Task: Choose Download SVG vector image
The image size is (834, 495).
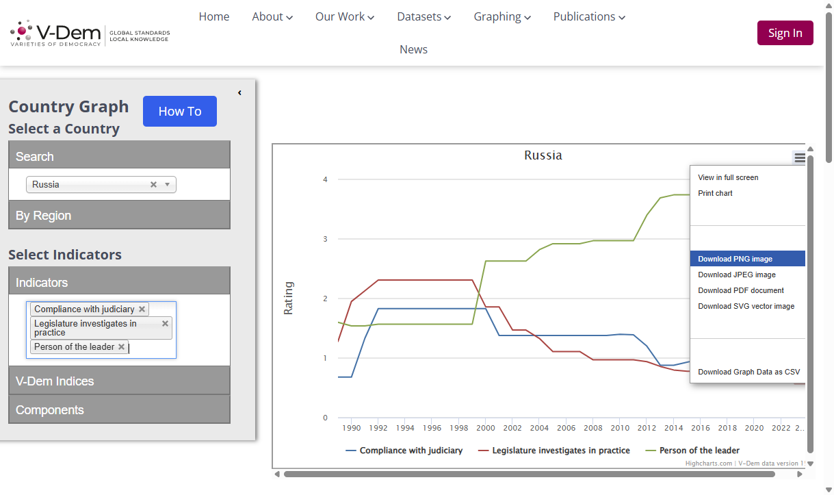Action: click(748, 306)
